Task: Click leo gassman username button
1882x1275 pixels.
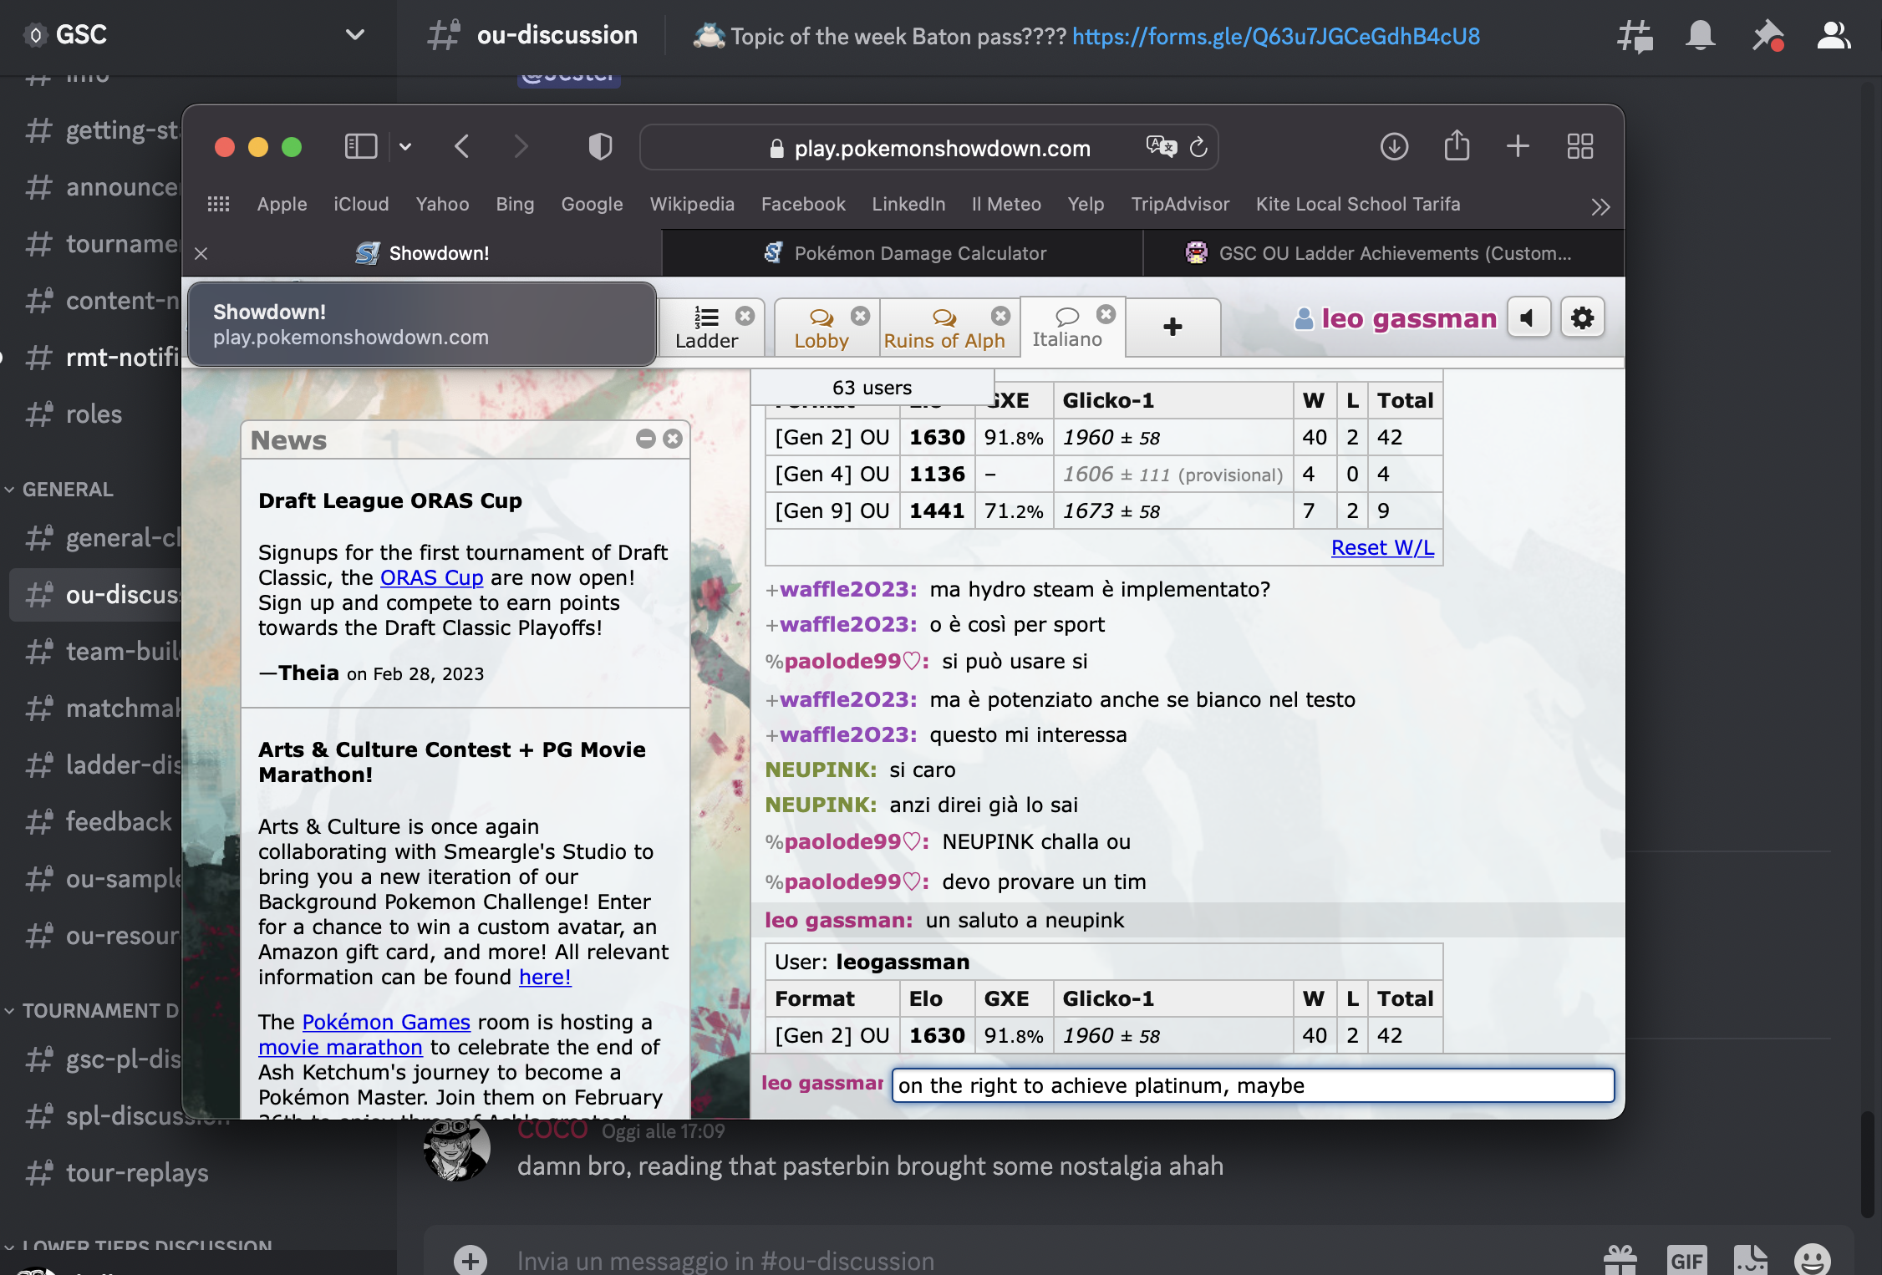Action: pos(1396,318)
